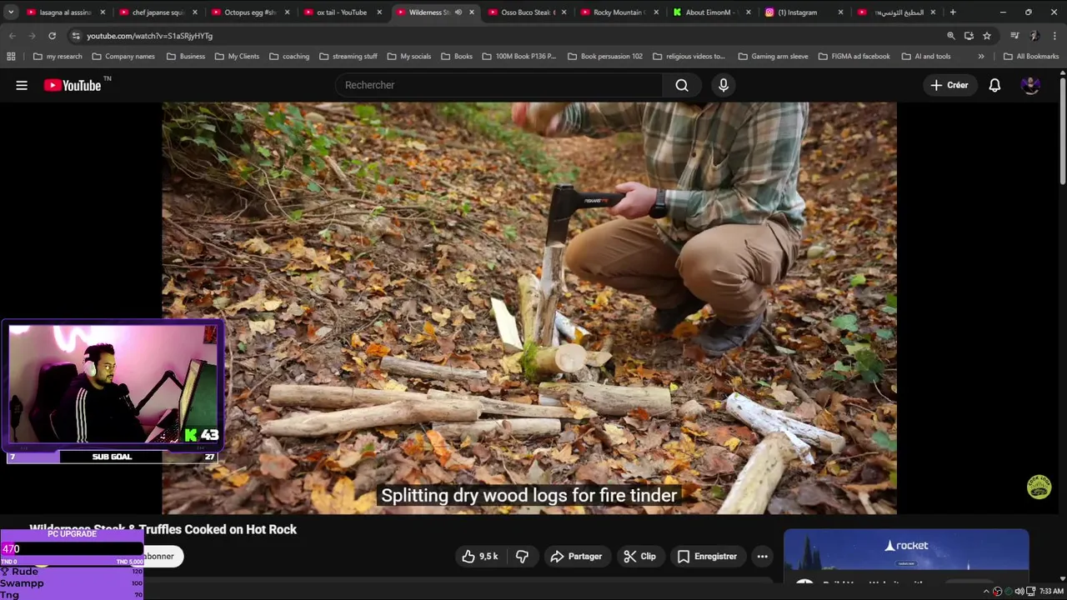Click the page vertical scrollbar
The width and height of the screenshot is (1067, 600).
pos(1063,129)
